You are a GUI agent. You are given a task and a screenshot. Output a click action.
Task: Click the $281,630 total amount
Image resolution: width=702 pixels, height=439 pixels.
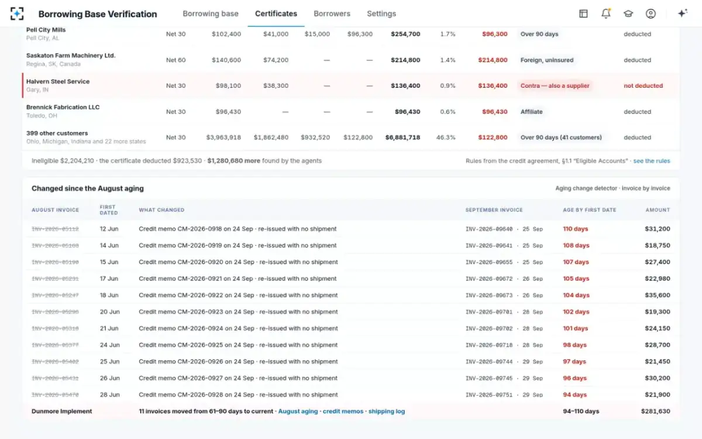pos(655,411)
